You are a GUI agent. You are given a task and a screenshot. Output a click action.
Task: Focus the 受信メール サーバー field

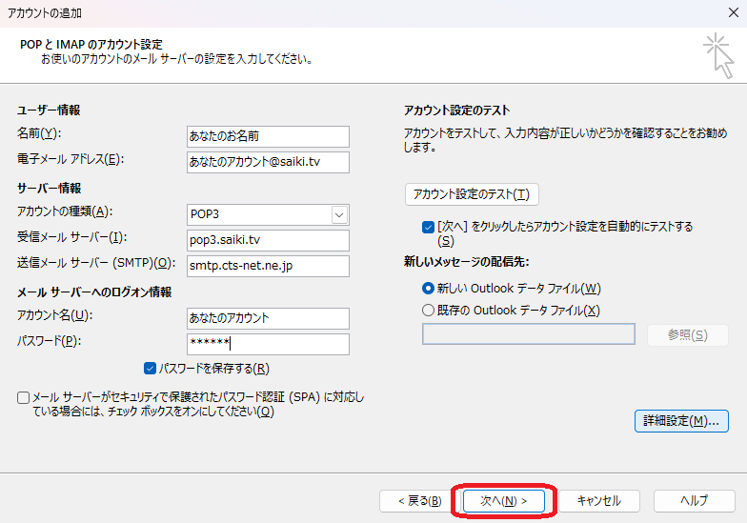pos(269,240)
